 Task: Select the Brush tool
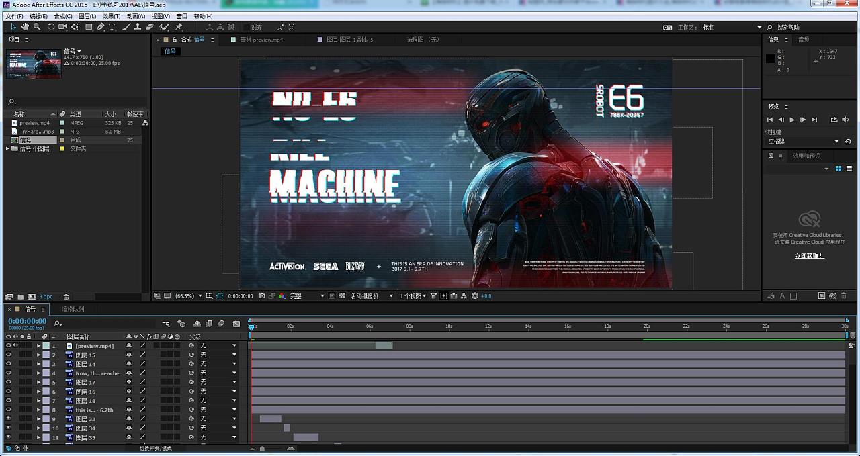tap(126, 27)
